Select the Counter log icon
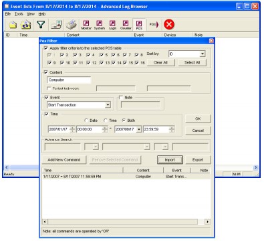Screen dimensions: 264x241 click(x=126, y=25)
